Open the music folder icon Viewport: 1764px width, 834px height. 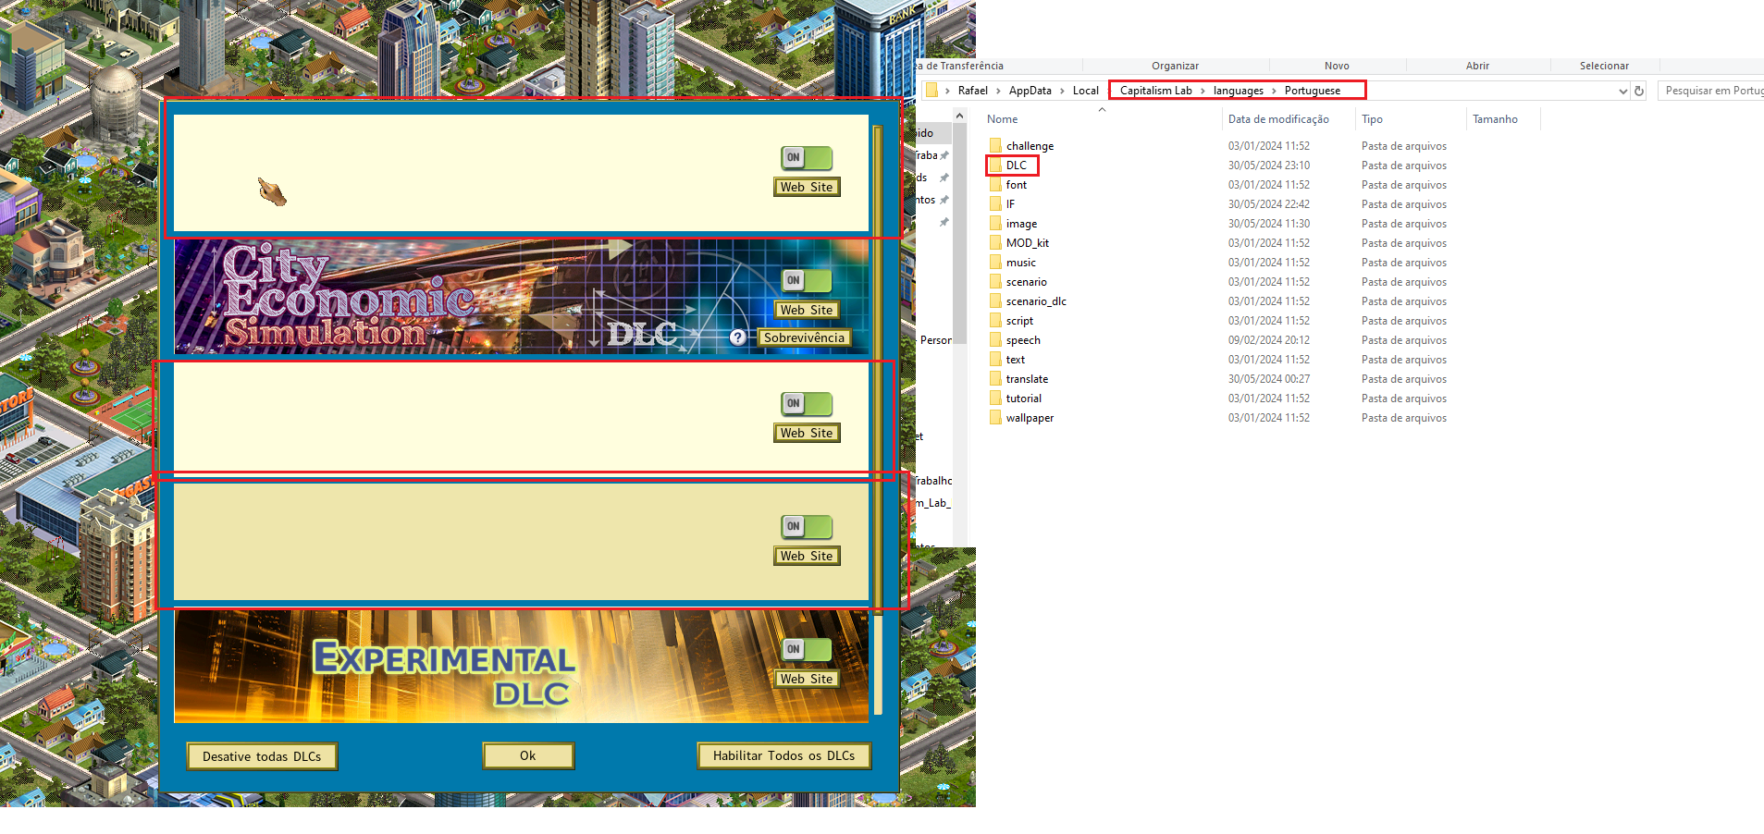point(995,262)
